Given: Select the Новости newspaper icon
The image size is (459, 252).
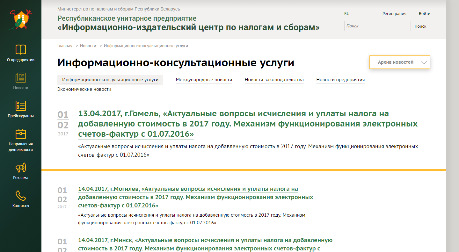Looking at the screenshot, I should [21, 78].
